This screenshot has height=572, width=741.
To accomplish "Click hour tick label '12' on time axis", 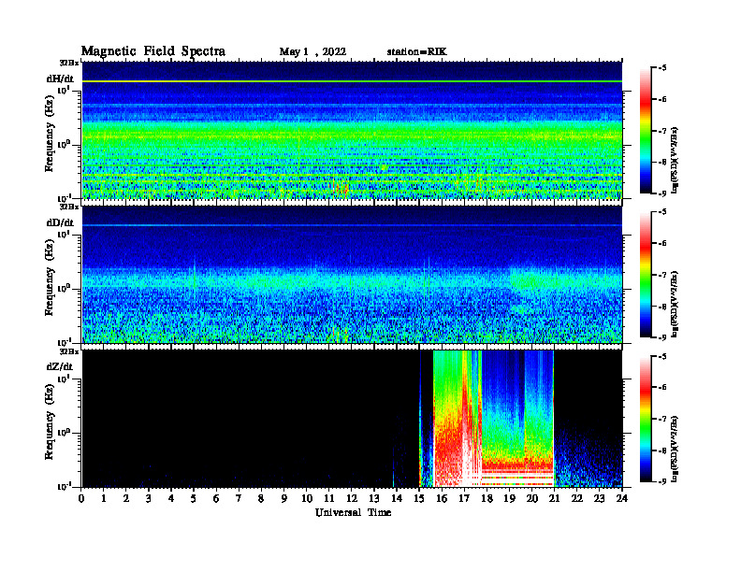I will coord(352,499).
